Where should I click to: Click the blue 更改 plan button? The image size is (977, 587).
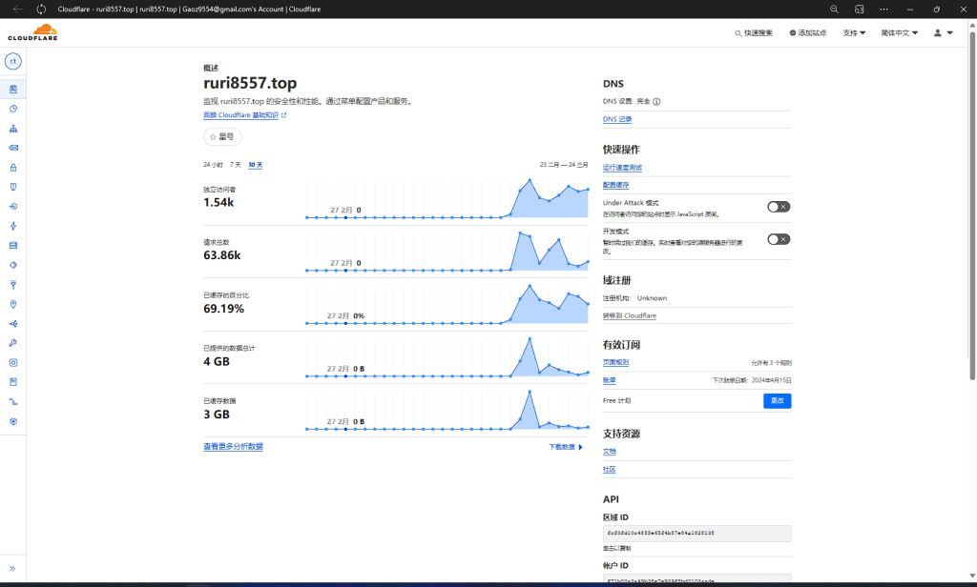click(x=777, y=401)
